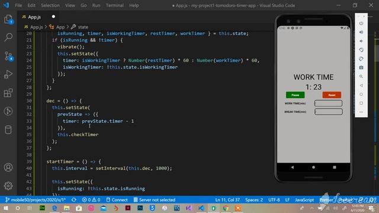Open the Edit menu

coord(31,5)
